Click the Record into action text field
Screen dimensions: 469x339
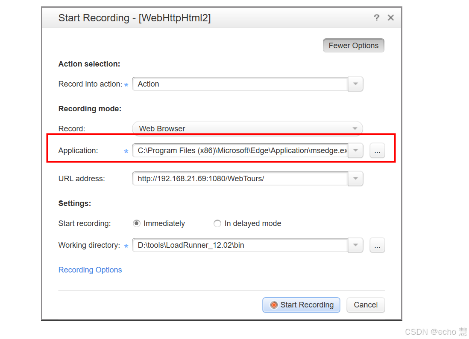(x=240, y=84)
